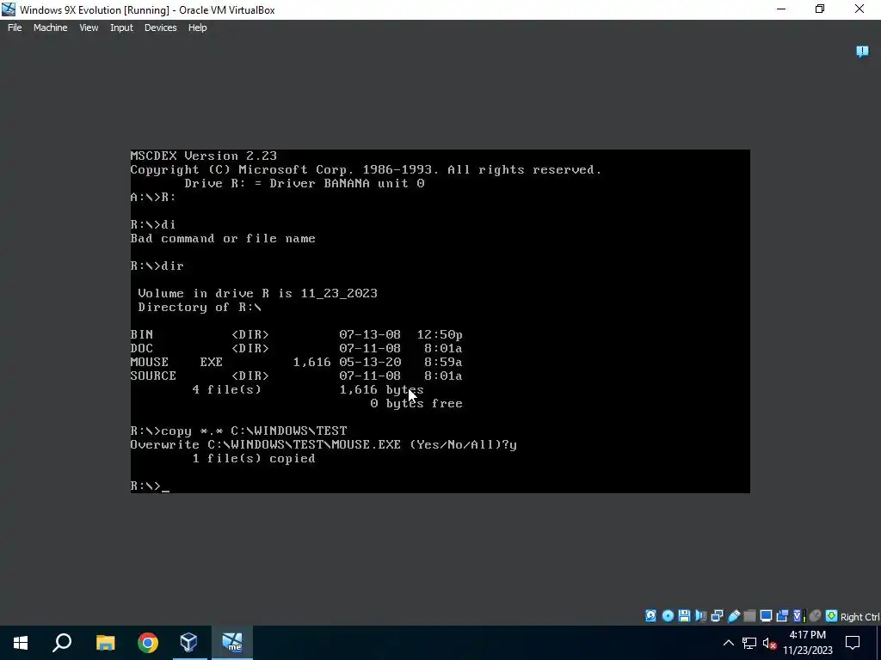881x660 pixels.
Task: Open the Devices menu
Action: [160, 27]
